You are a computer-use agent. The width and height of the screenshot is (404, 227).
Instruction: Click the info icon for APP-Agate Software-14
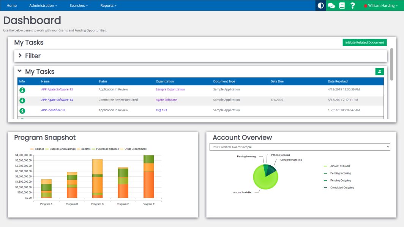tap(22, 100)
